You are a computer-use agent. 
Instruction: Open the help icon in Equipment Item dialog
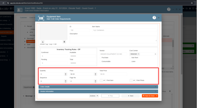(x=154, y=17)
